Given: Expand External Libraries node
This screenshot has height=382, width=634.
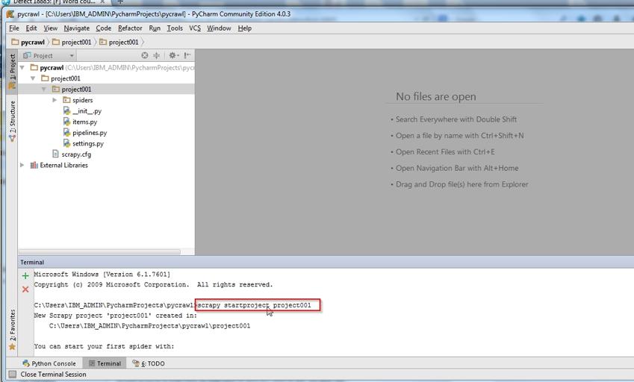Looking at the screenshot, I should (22, 165).
